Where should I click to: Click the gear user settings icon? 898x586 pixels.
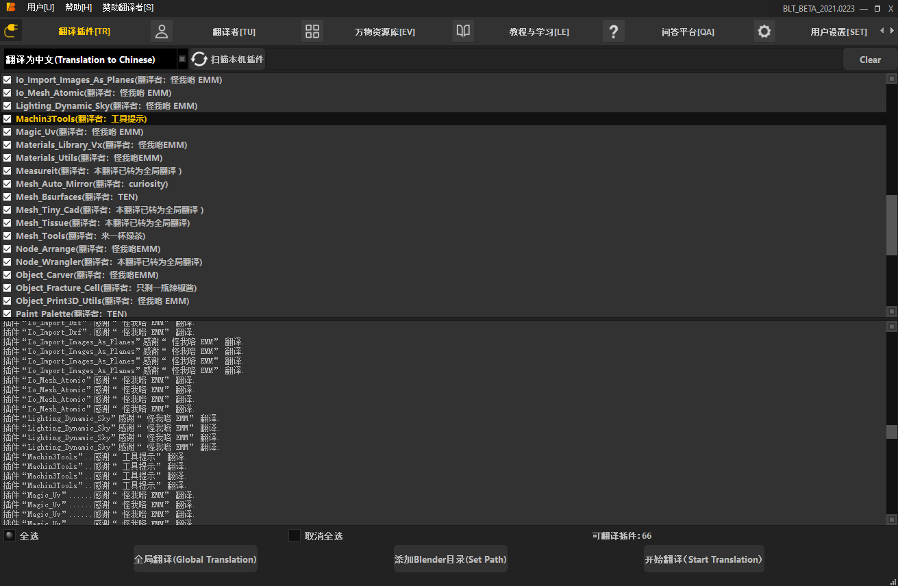pos(764,31)
